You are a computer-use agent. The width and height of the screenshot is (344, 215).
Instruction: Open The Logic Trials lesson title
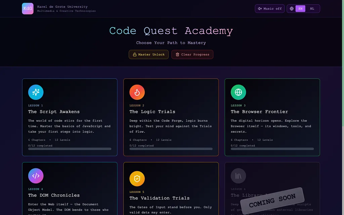[x=152, y=112]
